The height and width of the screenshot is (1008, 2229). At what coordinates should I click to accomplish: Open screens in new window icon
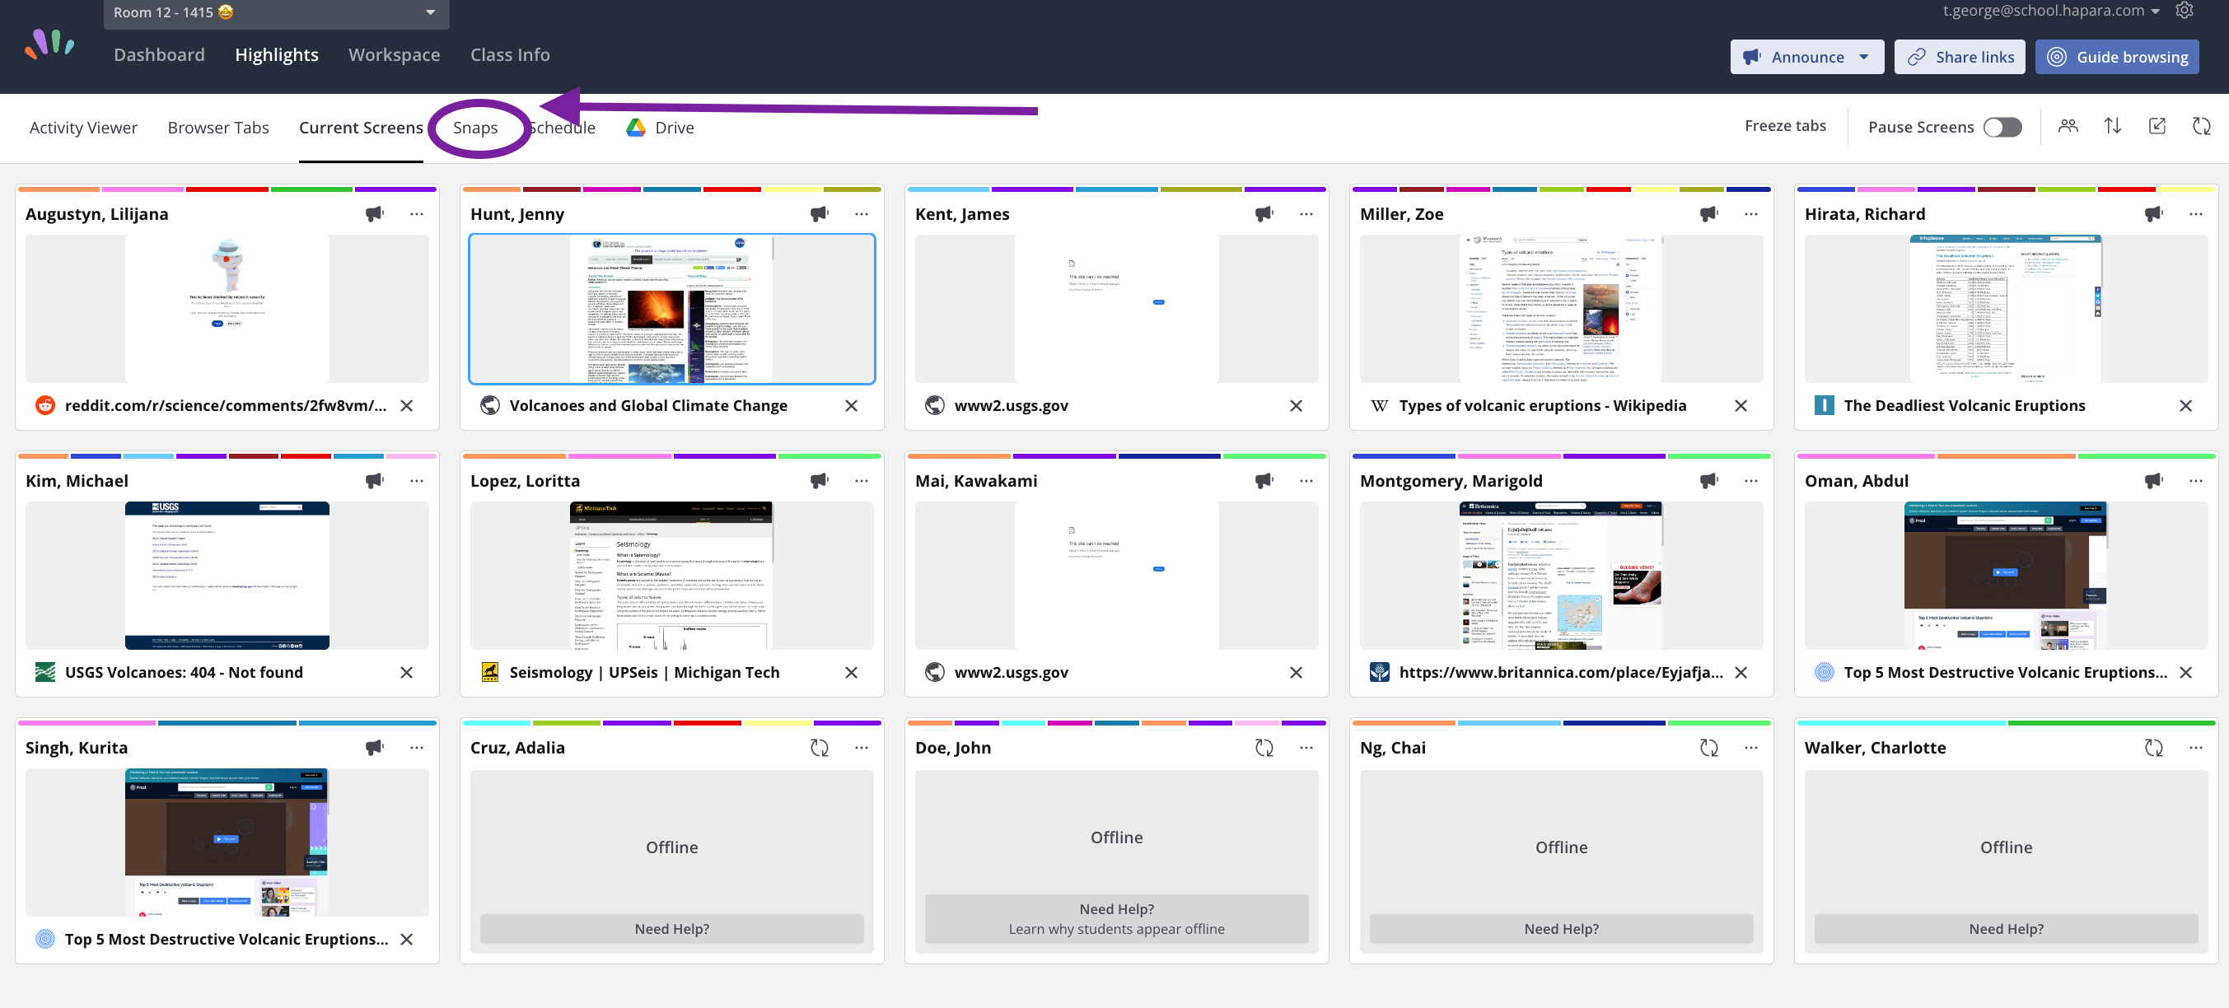coord(2157,126)
